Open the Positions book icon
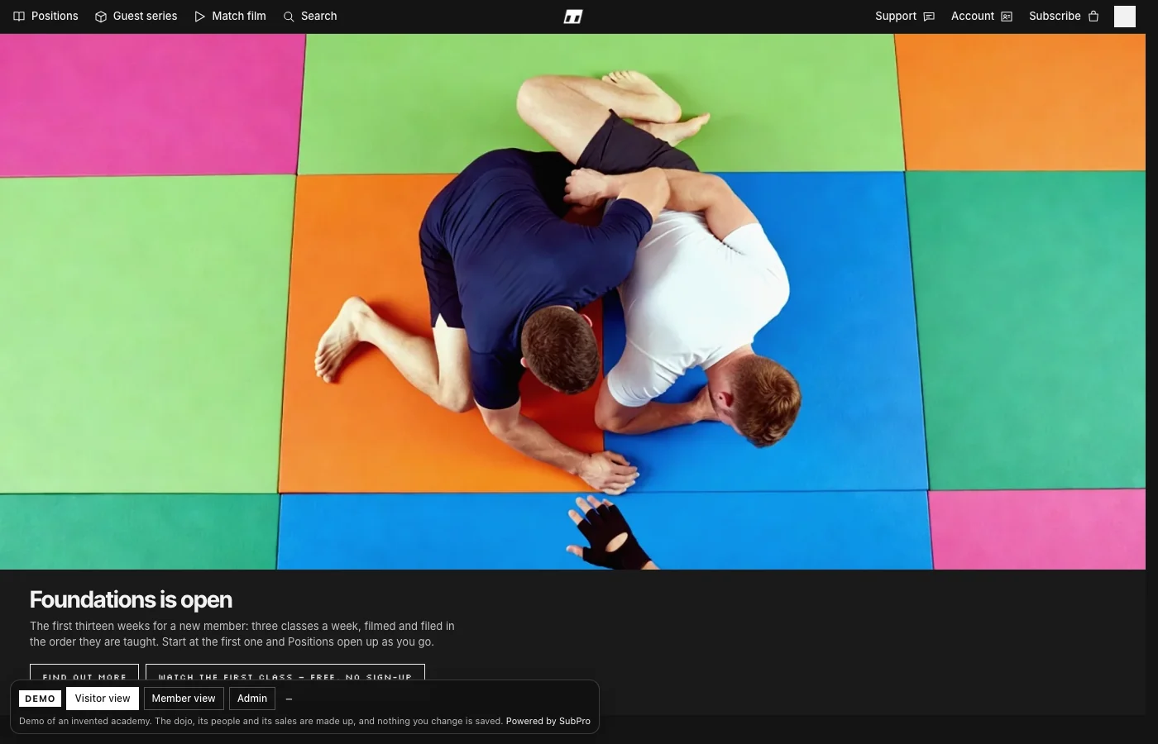Screen dimensions: 1158x744 point(19,17)
